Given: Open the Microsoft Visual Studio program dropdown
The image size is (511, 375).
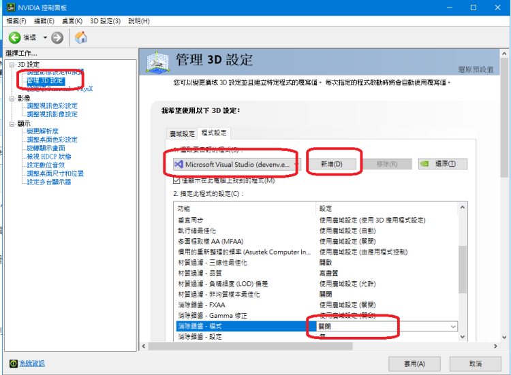Looking at the screenshot, I should pos(236,165).
